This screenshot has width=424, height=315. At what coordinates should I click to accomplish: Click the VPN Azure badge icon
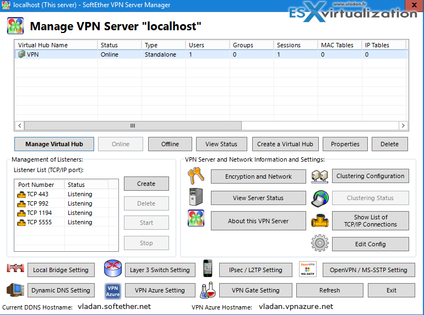click(113, 291)
